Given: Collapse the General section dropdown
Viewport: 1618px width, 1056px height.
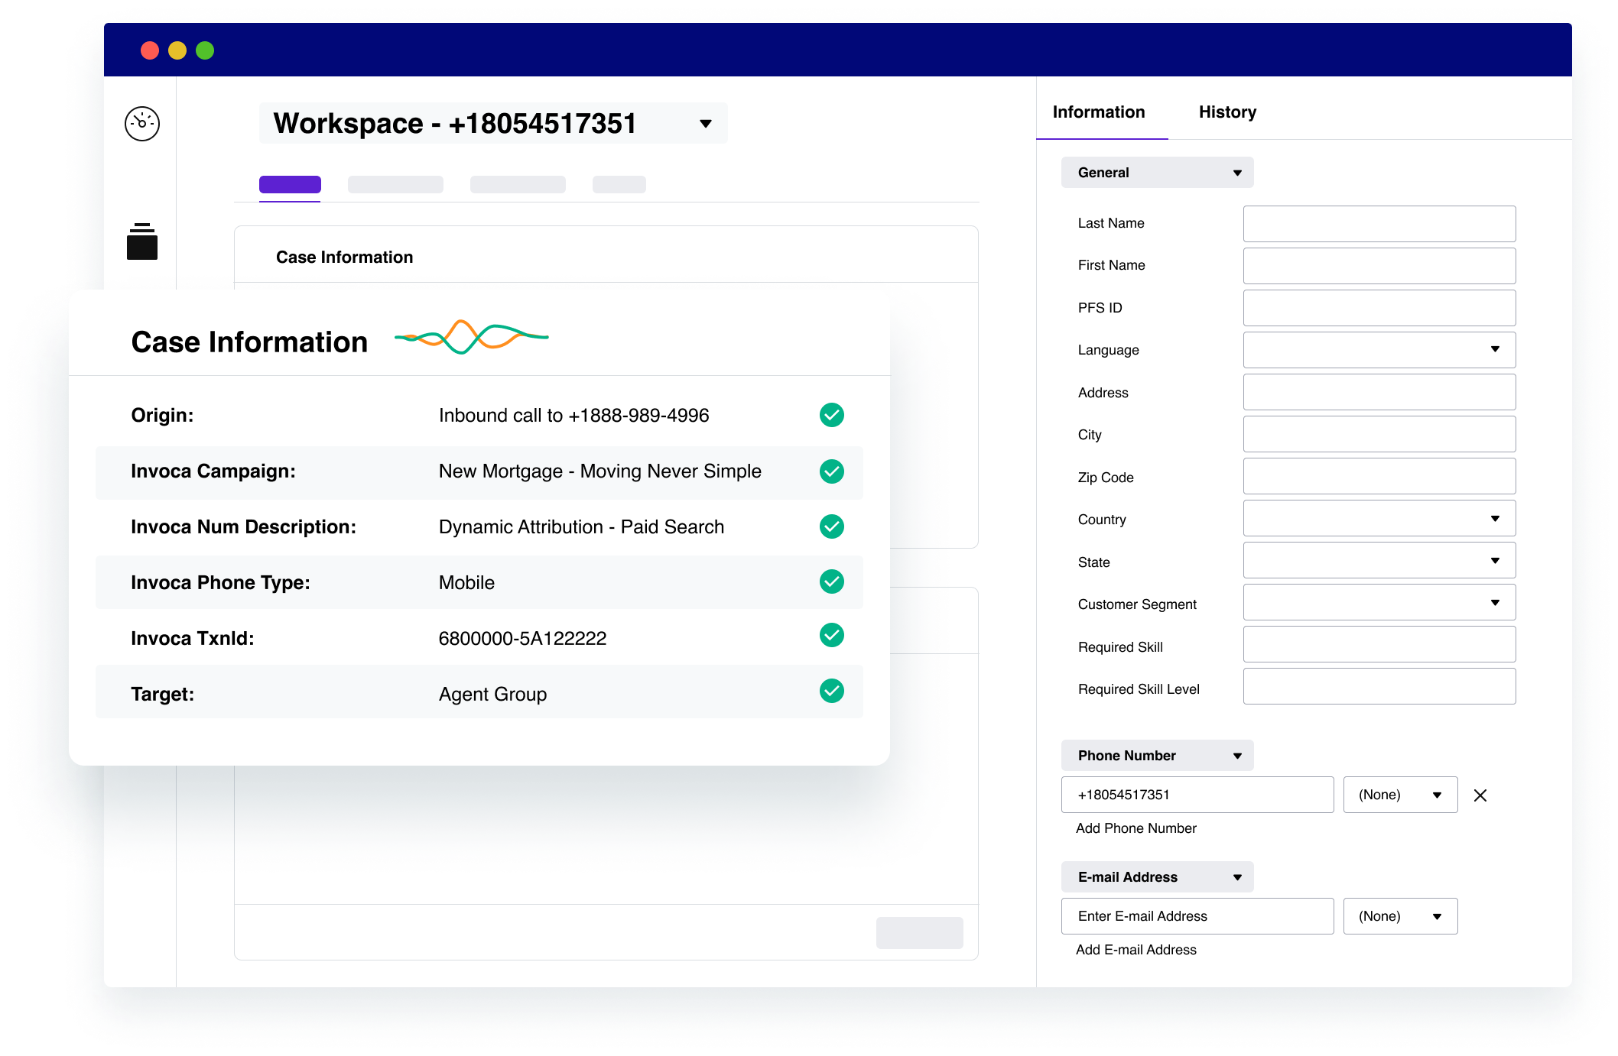Looking at the screenshot, I should point(1157,173).
